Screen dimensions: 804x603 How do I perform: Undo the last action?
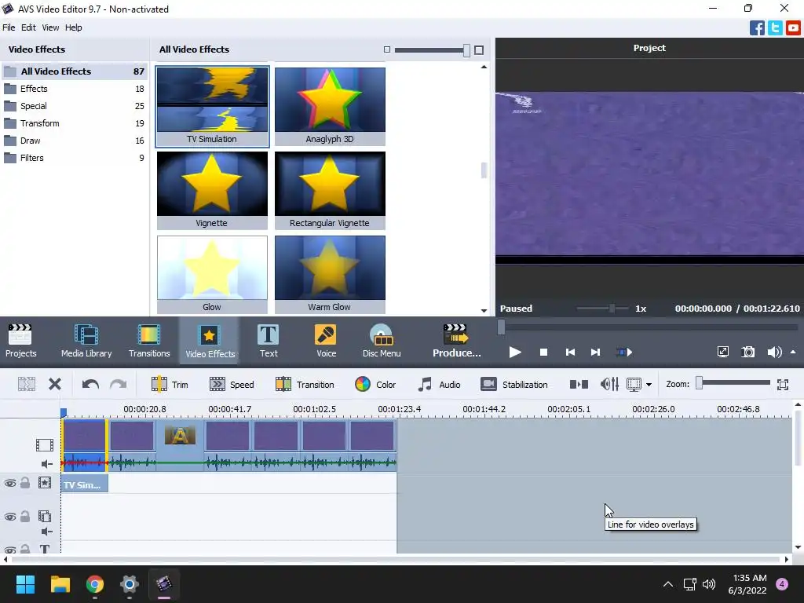point(90,384)
